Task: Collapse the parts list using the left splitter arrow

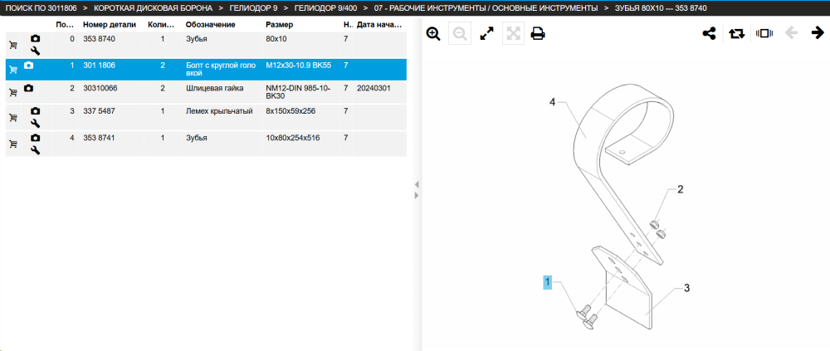Action: pyautogui.click(x=417, y=184)
